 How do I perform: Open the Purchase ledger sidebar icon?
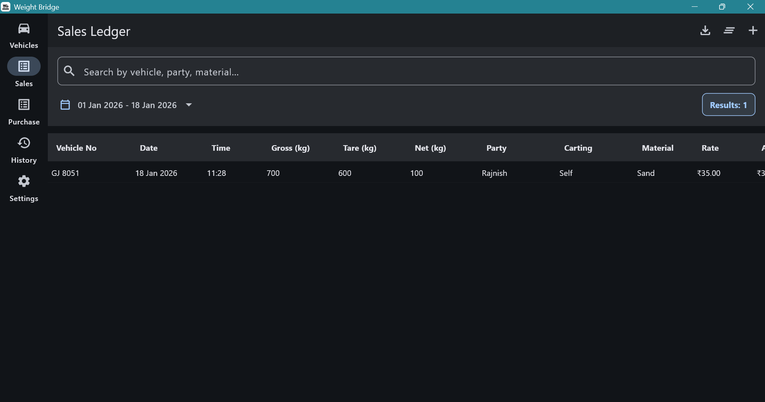24,104
